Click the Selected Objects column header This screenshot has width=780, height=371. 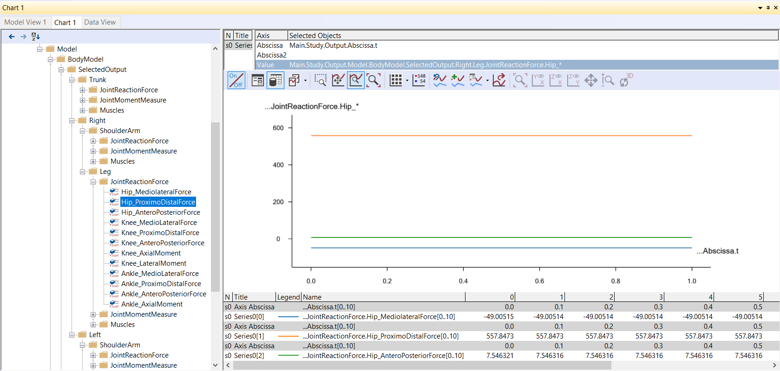point(533,36)
